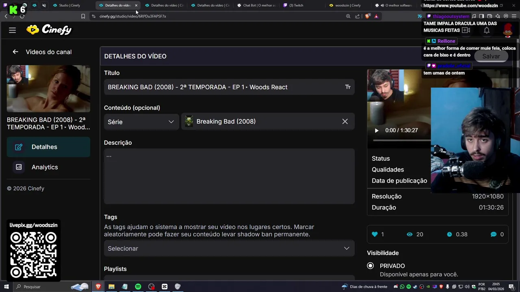Click the notification bell icon top right
The width and height of the screenshot is (520, 292).
pos(487,30)
